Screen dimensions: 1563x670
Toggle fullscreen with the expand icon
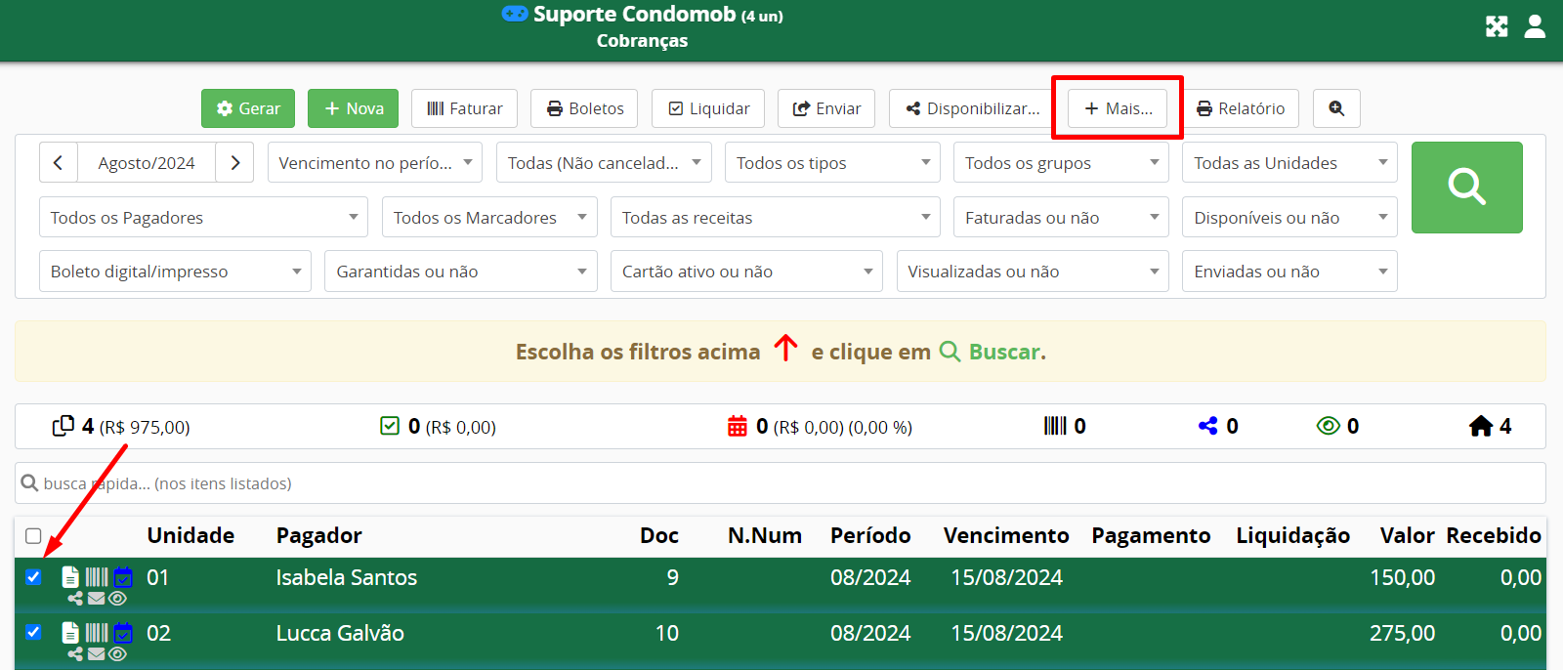[1497, 26]
